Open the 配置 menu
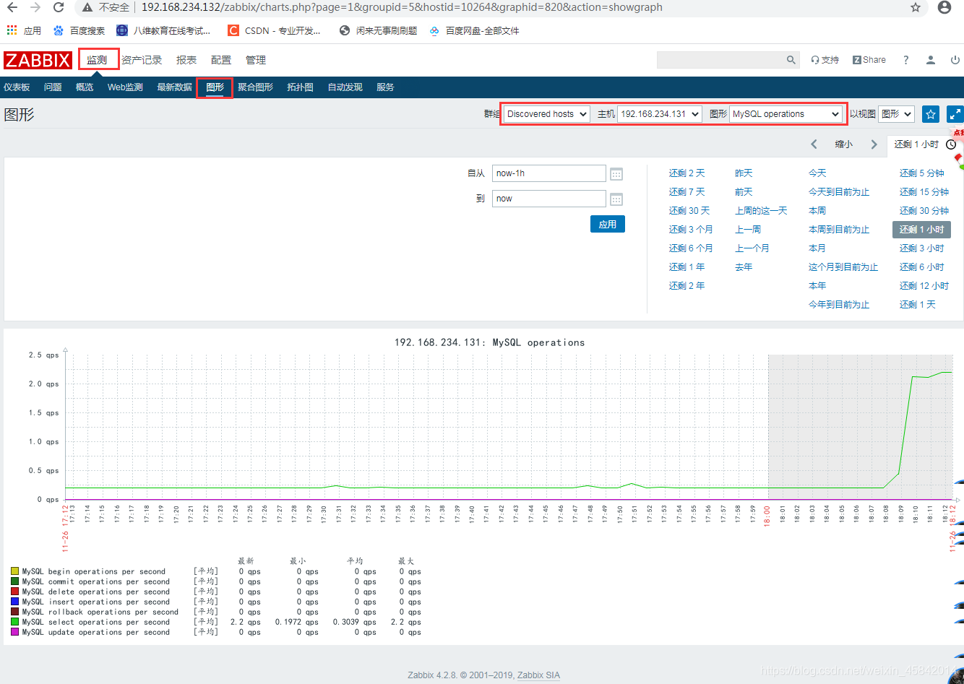The image size is (964, 684). point(221,60)
